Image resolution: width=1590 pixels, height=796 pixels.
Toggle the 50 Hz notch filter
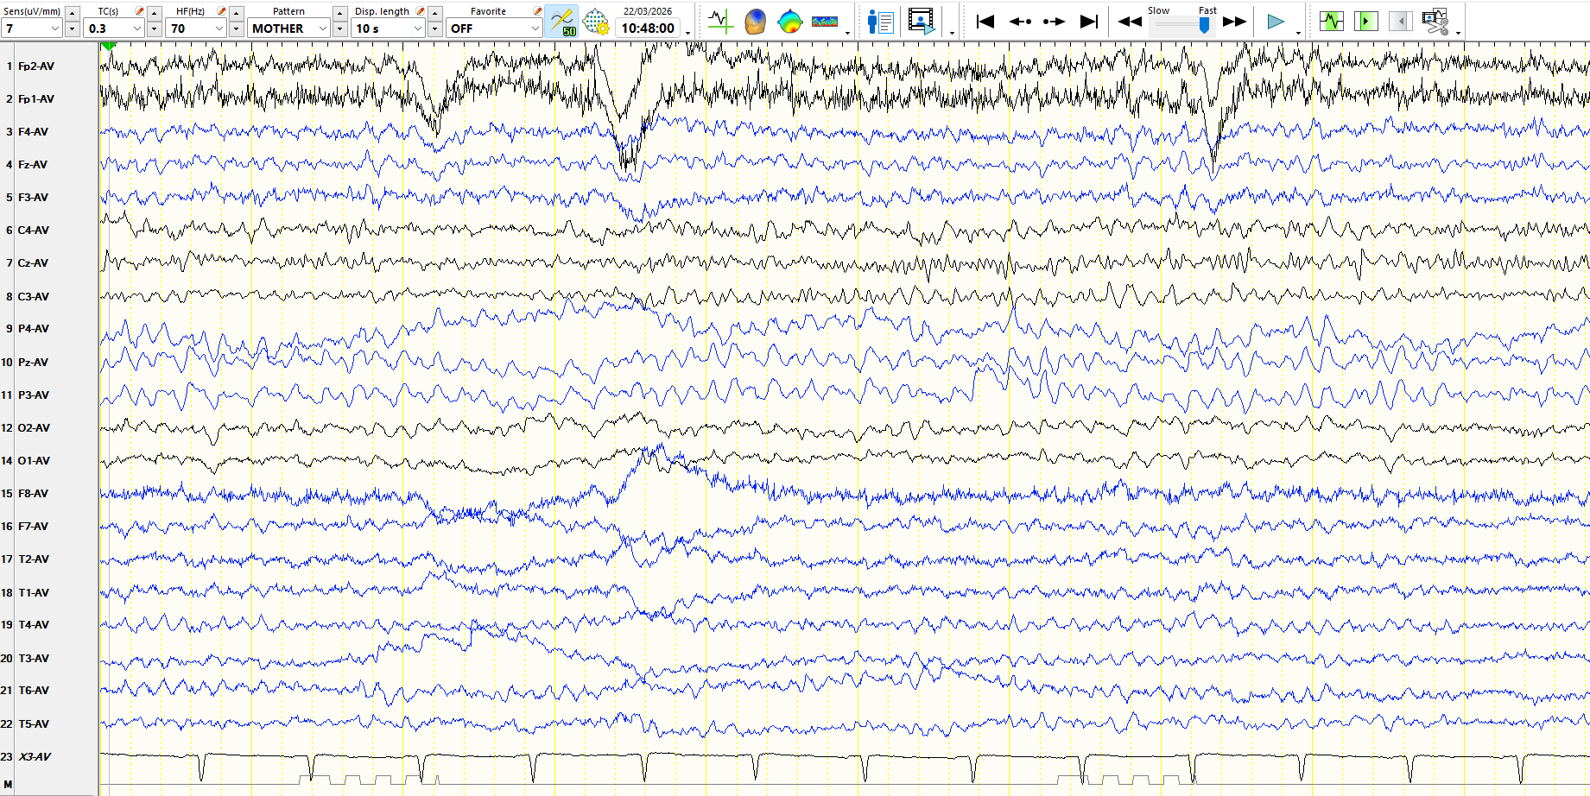coord(562,22)
